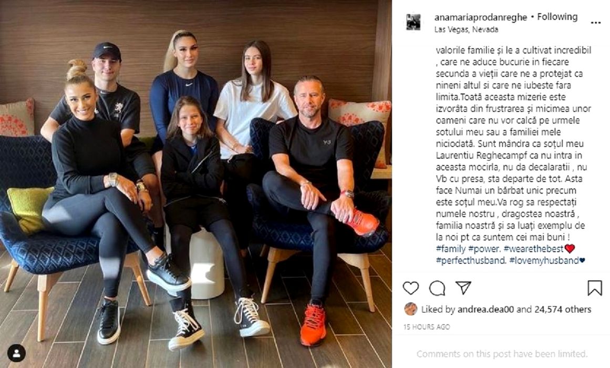Open the #family hashtag
Image resolution: width=610 pixels, height=368 pixels.
(x=451, y=249)
